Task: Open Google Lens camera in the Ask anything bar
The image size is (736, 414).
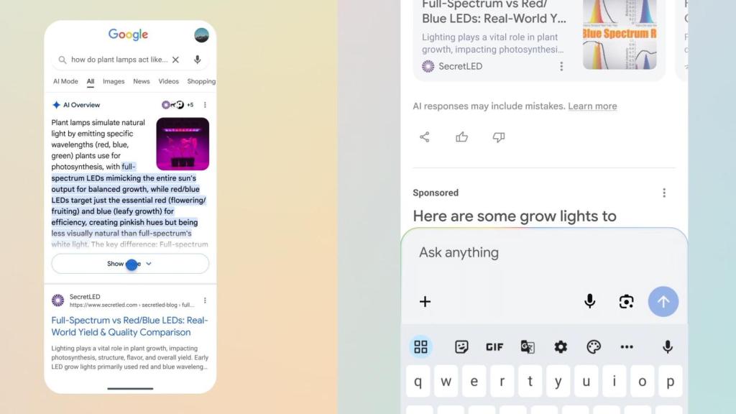Action: (626, 302)
